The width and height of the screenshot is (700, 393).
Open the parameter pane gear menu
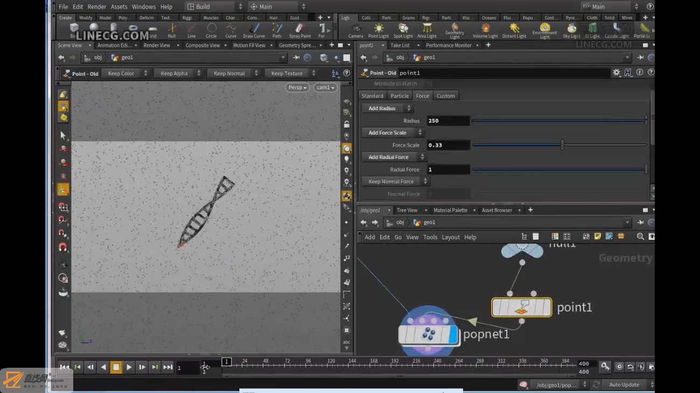click(x=617, y=73)
